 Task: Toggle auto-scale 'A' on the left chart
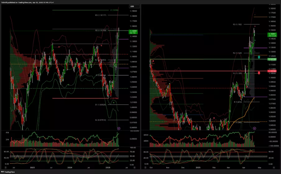pyautogui.click(x=134, y=167)
